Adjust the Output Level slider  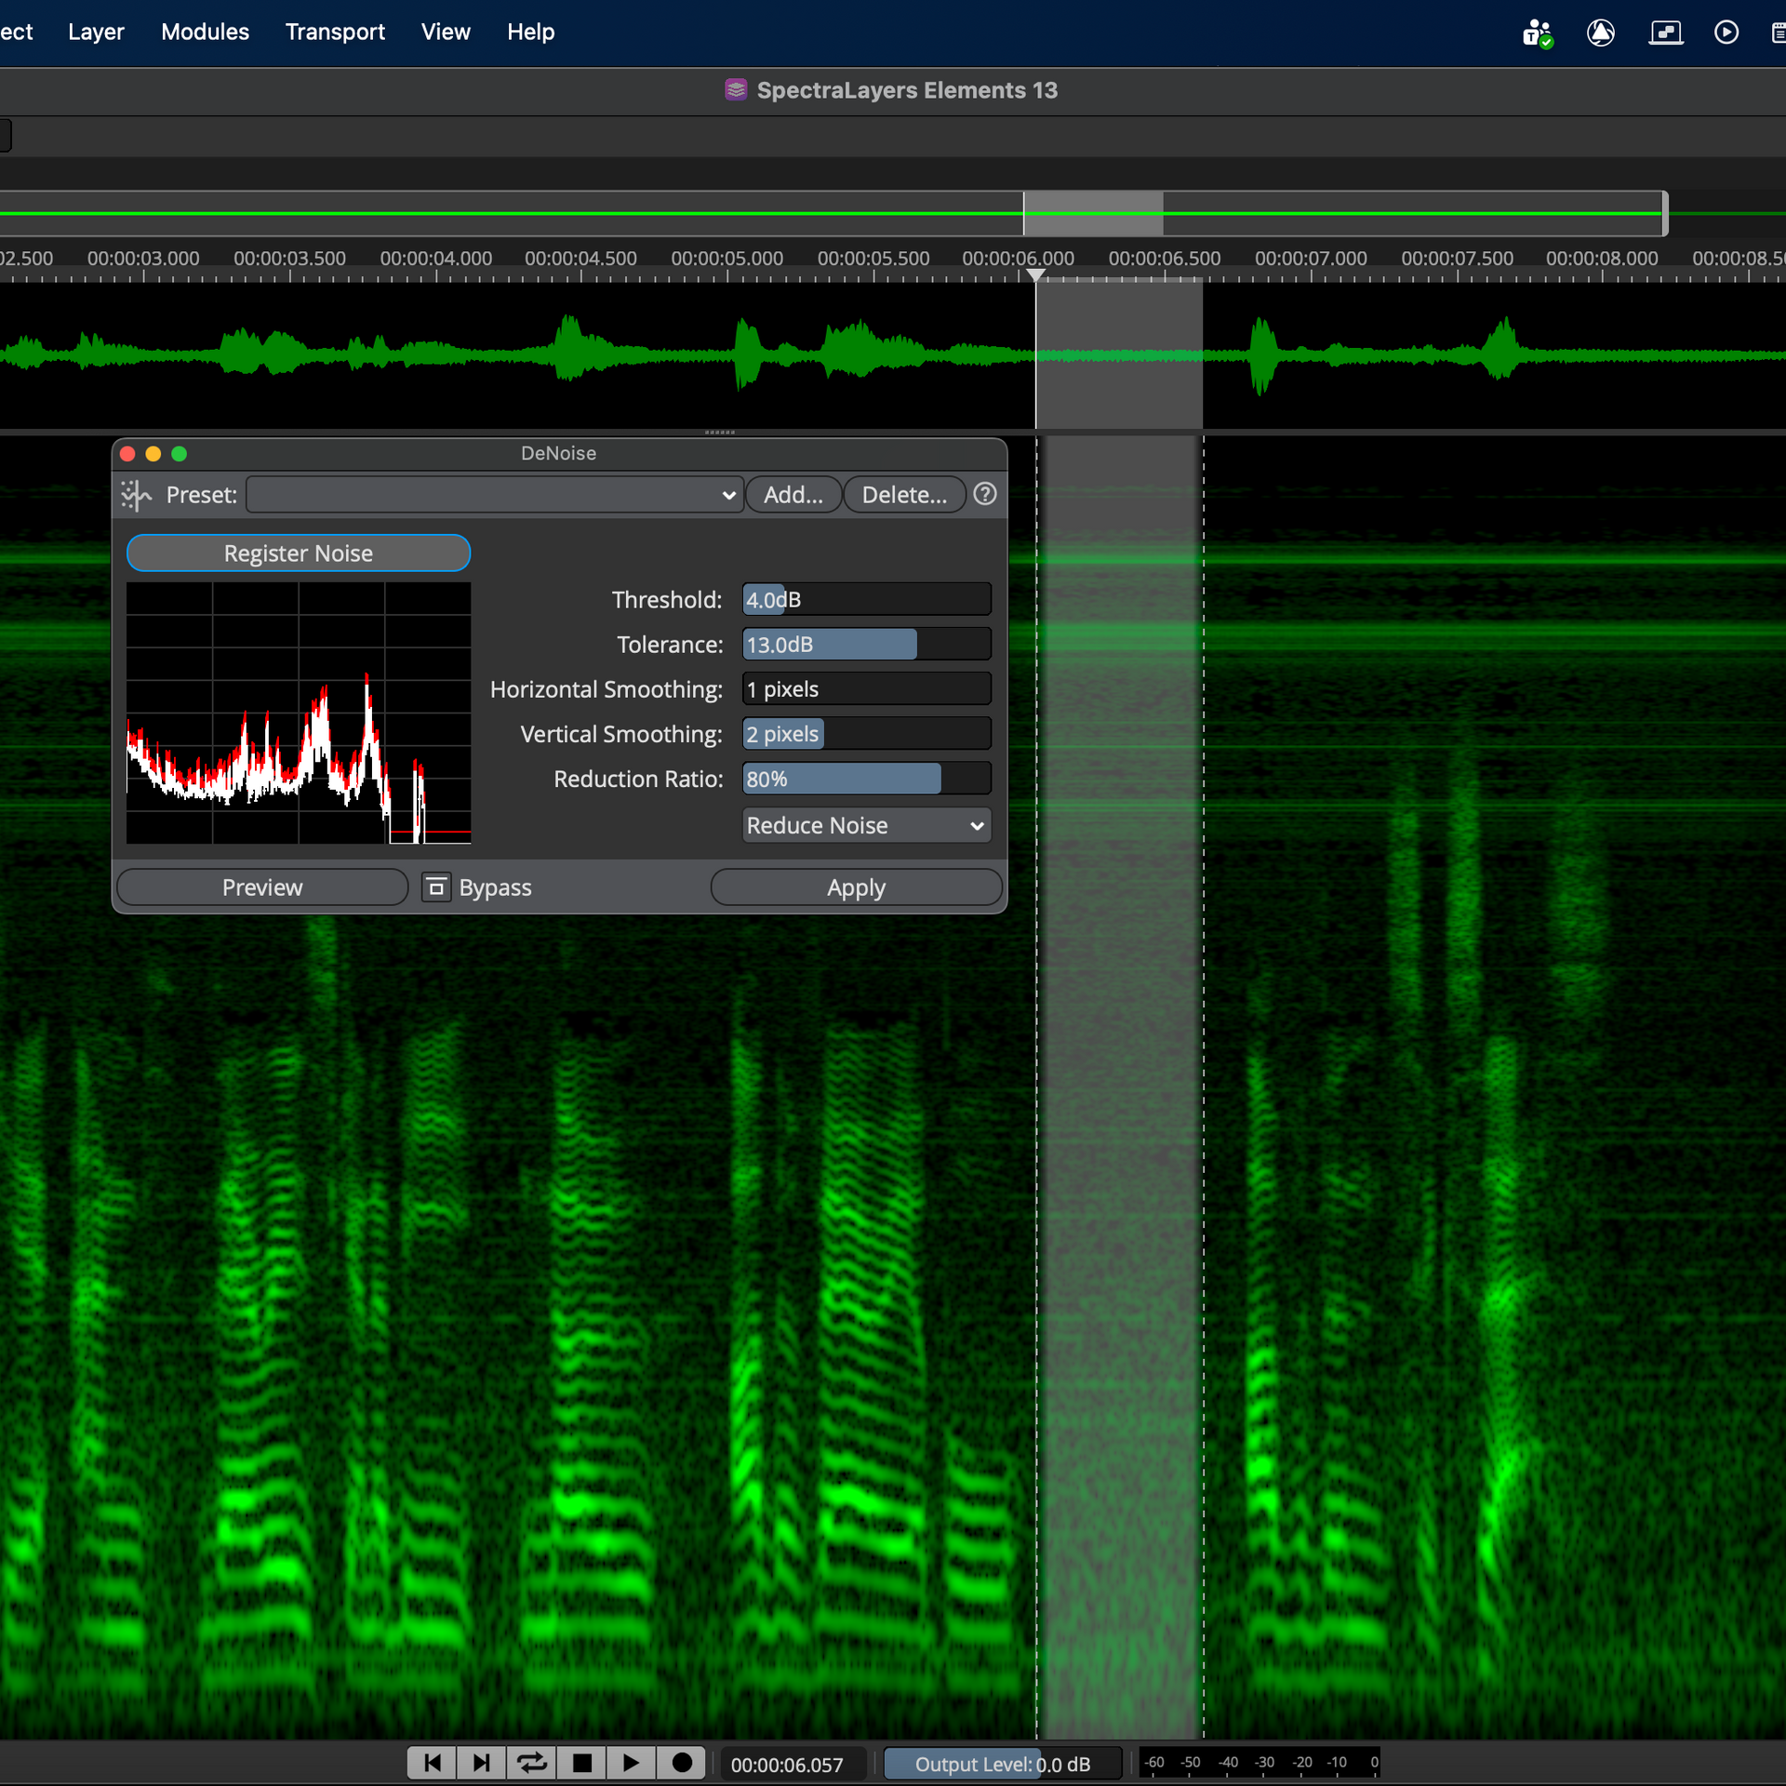point(1002,1764)
